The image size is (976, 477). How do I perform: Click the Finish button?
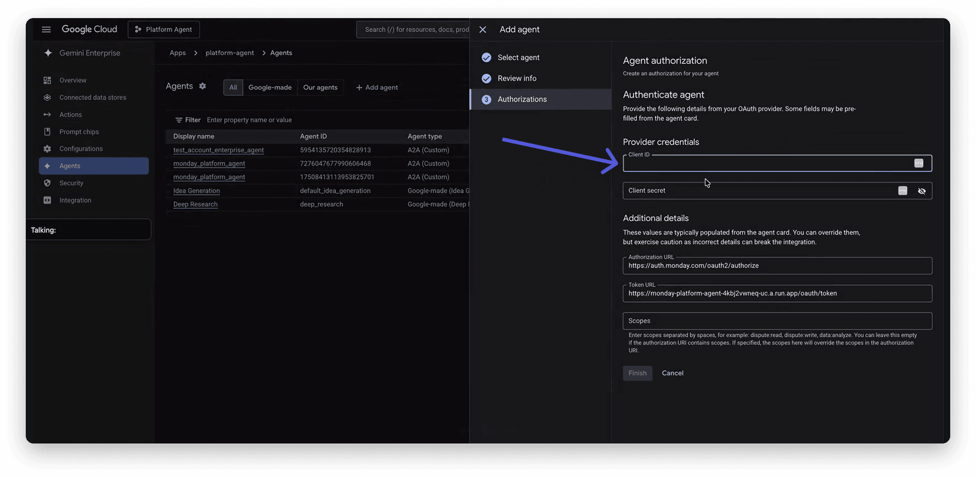(637, 373)
